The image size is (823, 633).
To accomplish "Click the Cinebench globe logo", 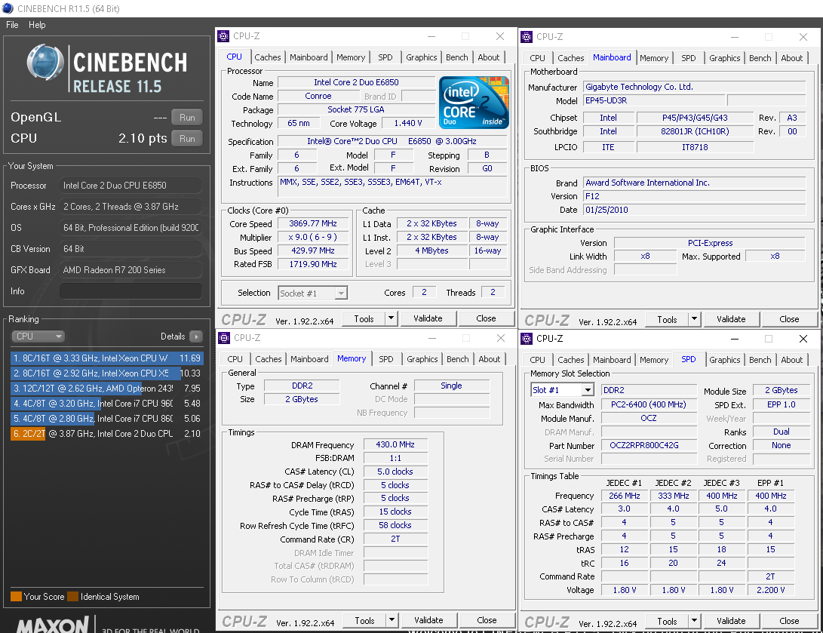I will point(45,63).
